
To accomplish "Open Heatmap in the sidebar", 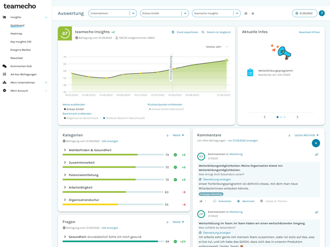I will (x=16, y=34).
